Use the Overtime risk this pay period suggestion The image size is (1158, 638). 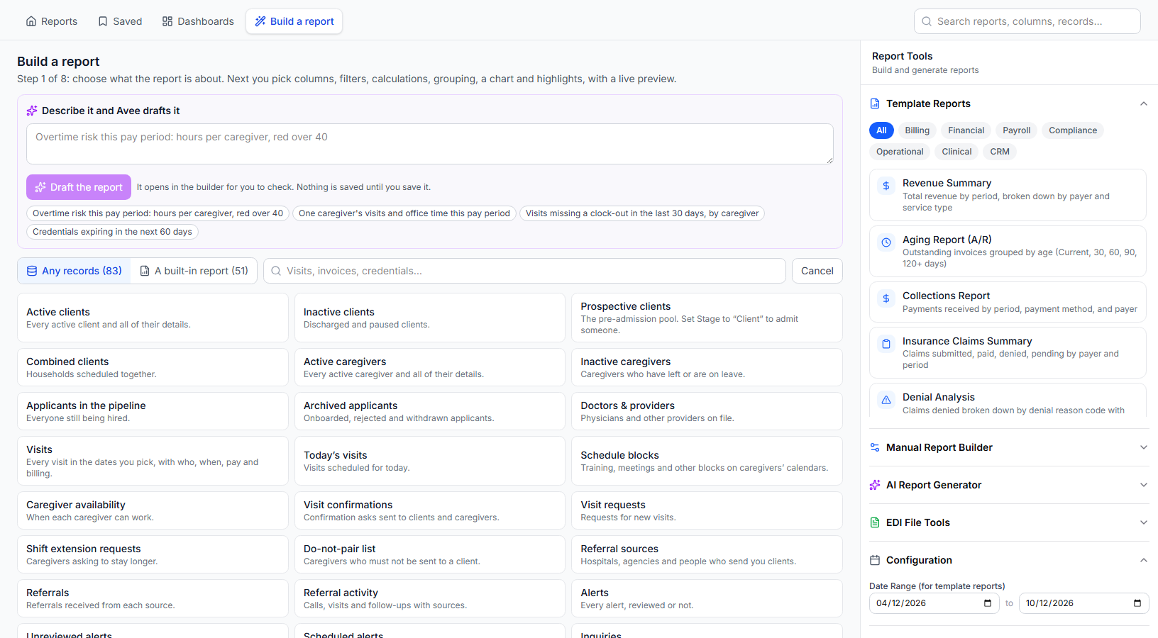click(x=158, y=213)
